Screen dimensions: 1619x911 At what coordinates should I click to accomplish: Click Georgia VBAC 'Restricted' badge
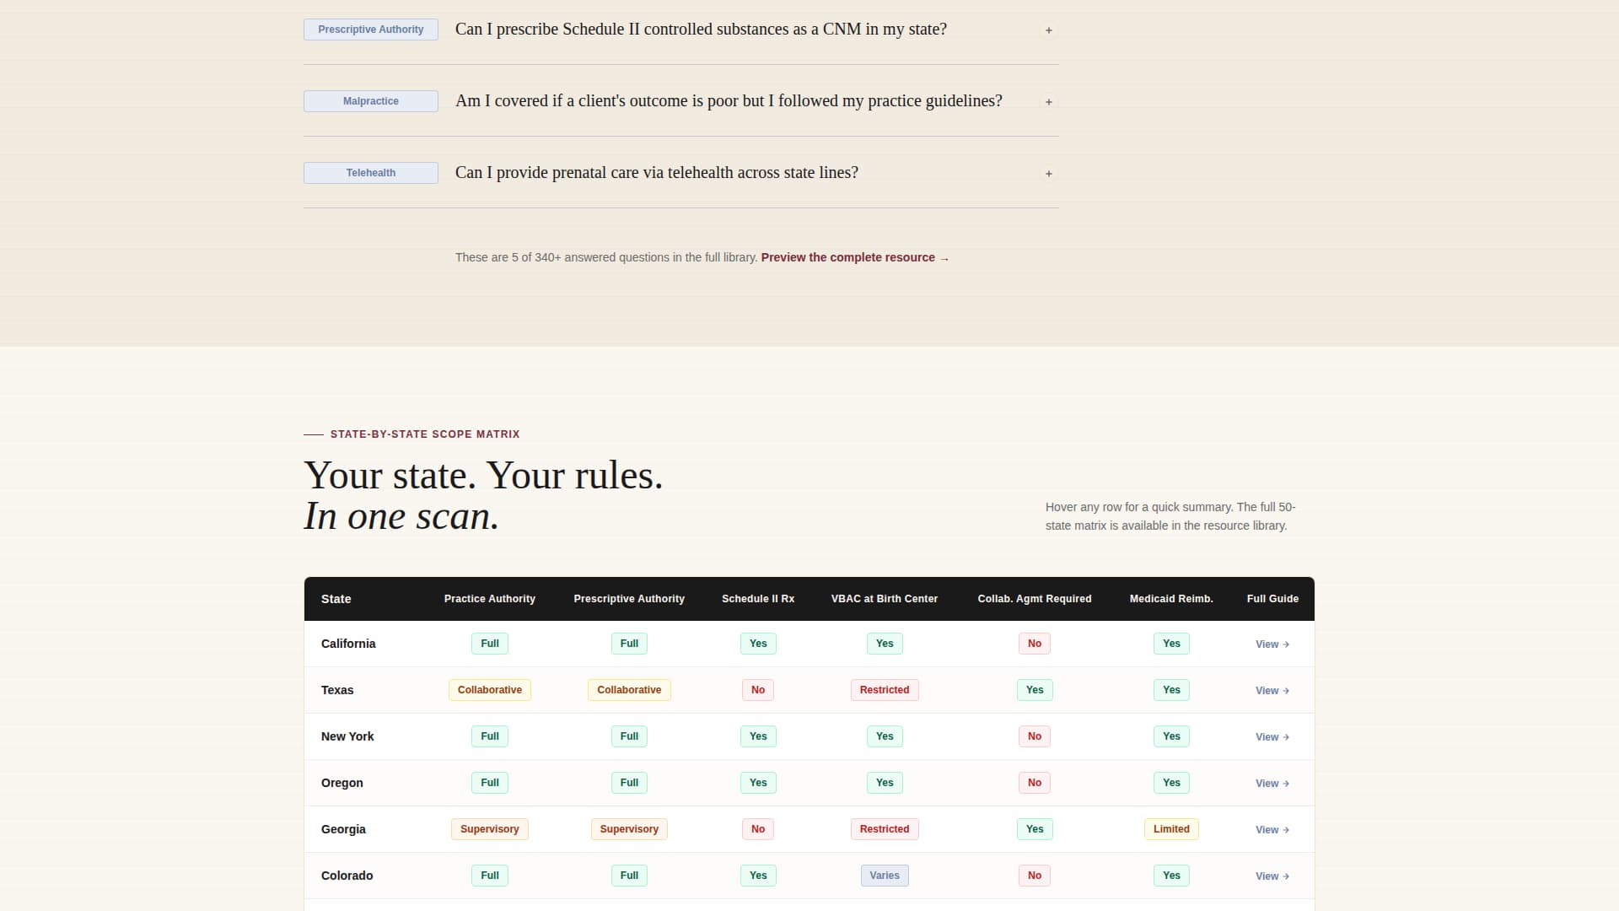click(x=885, y=829)
